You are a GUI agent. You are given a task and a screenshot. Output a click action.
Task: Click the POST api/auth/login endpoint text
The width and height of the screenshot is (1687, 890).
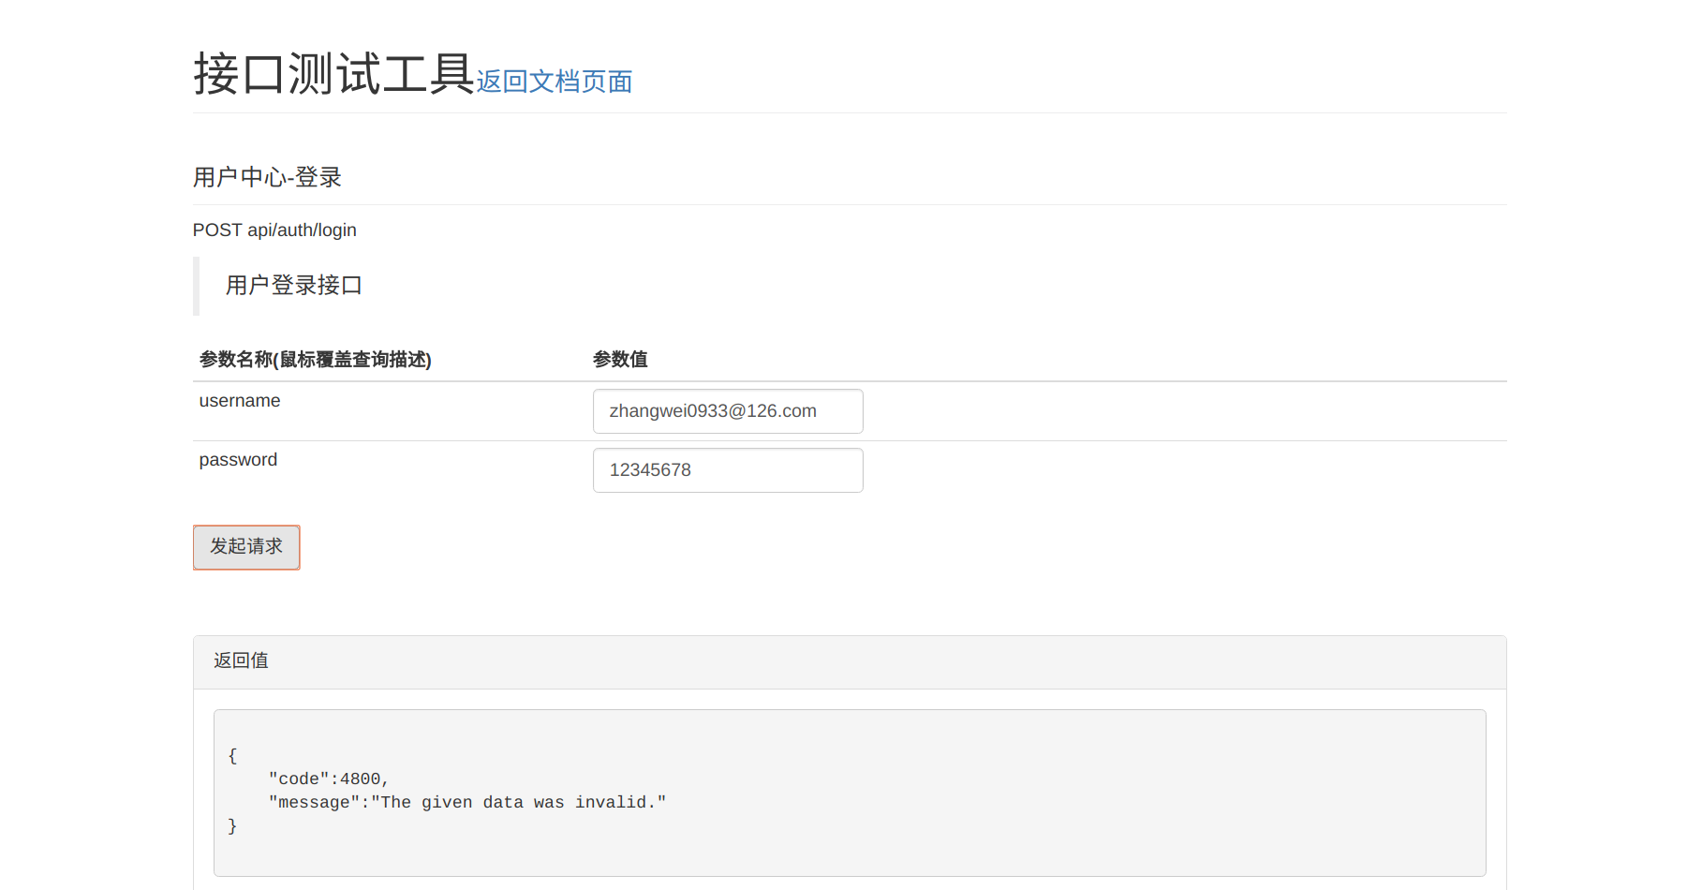coord(274,230)
